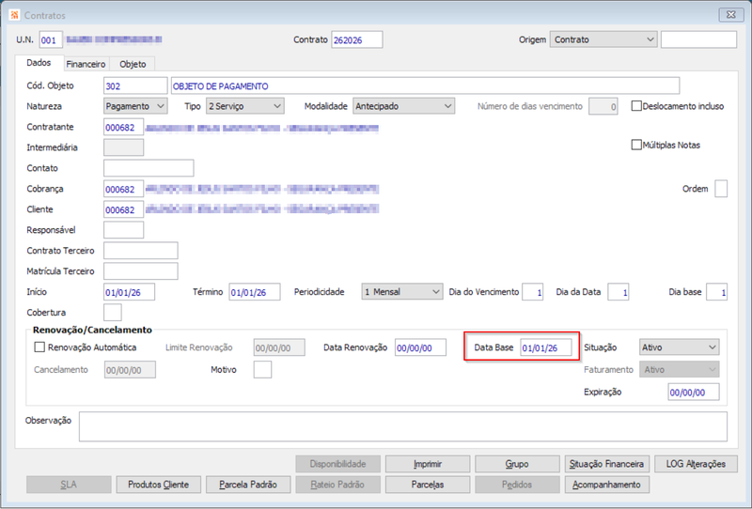The image size is (752, 509).
Task: Open the Periodicidade dropdown
Action: [x=402, y=291]
